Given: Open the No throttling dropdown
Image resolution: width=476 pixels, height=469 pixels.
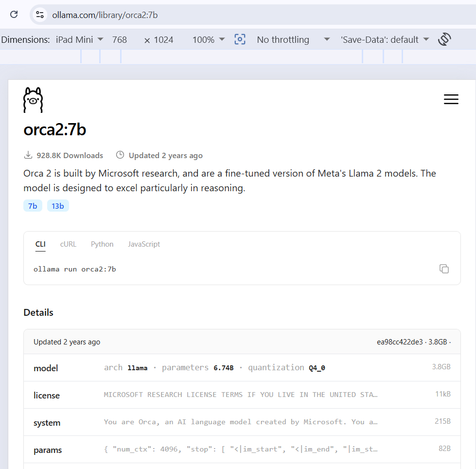Looking at the screenshot, I should coord(293,39).
